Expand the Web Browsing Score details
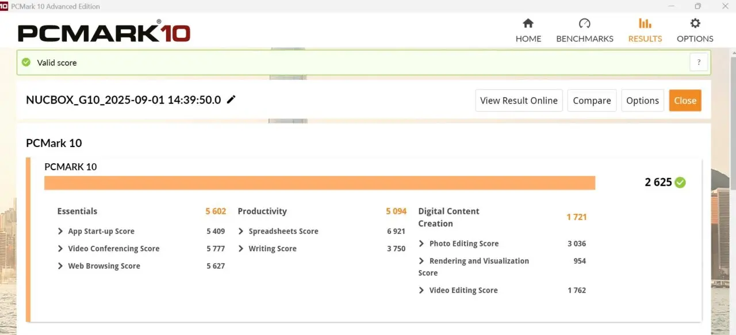 tap(60, 266)
